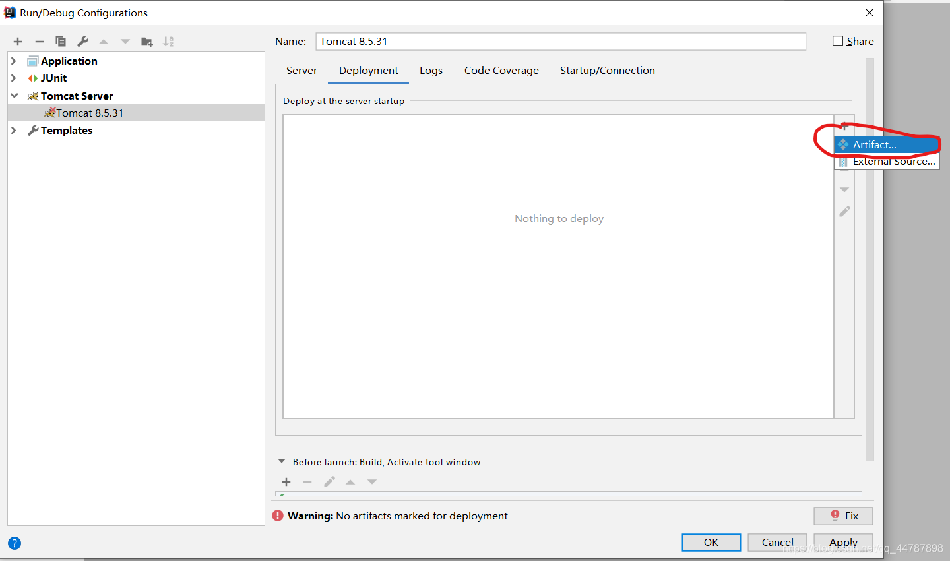Select the Templates tree item
This screenshot has width=950, height=561.
tap(67, 131)
